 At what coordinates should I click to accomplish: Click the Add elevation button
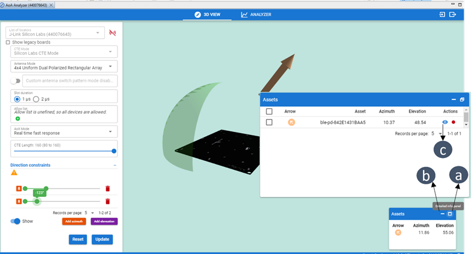(104, 221)
